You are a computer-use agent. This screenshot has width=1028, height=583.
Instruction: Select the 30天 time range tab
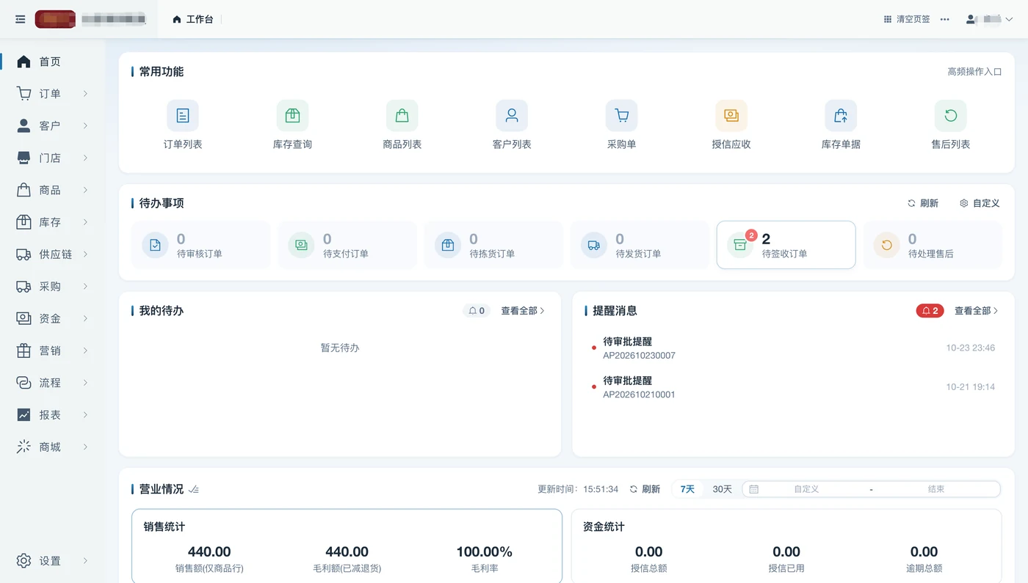click(x=723, y=489)
